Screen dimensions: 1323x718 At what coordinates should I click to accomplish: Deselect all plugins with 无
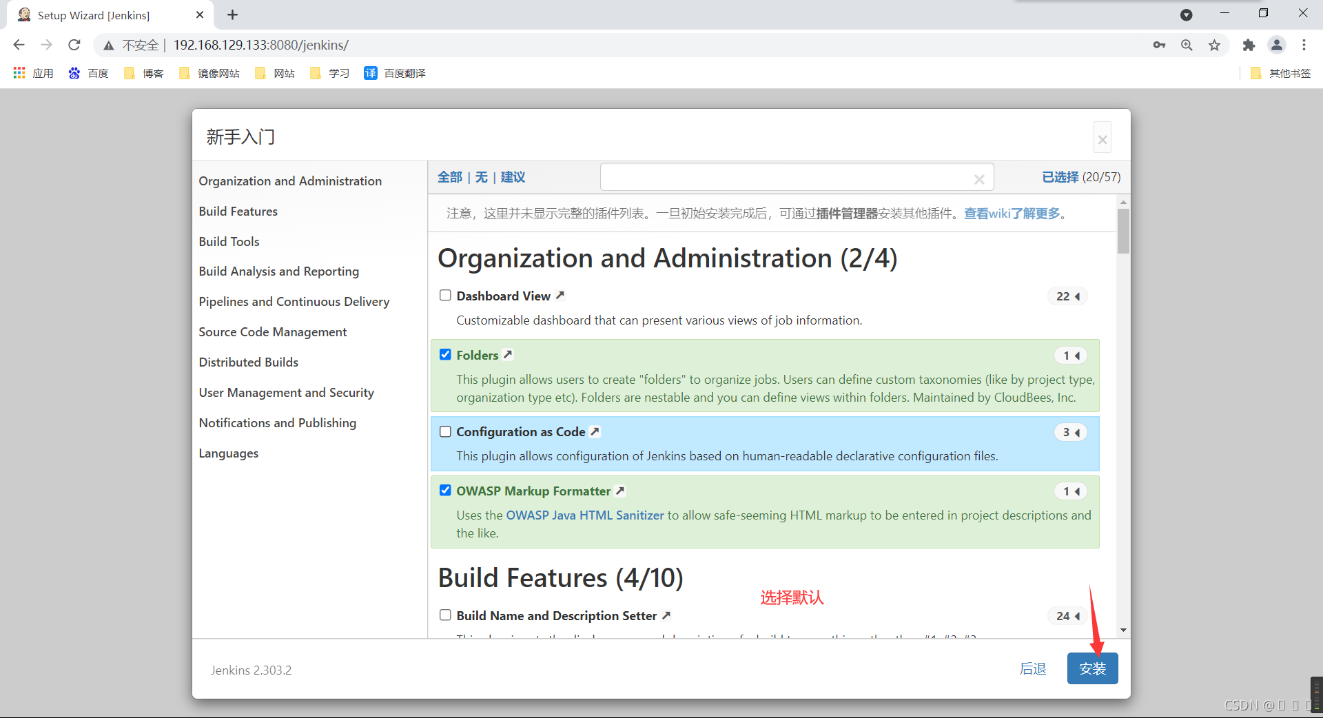coord(481,177)
